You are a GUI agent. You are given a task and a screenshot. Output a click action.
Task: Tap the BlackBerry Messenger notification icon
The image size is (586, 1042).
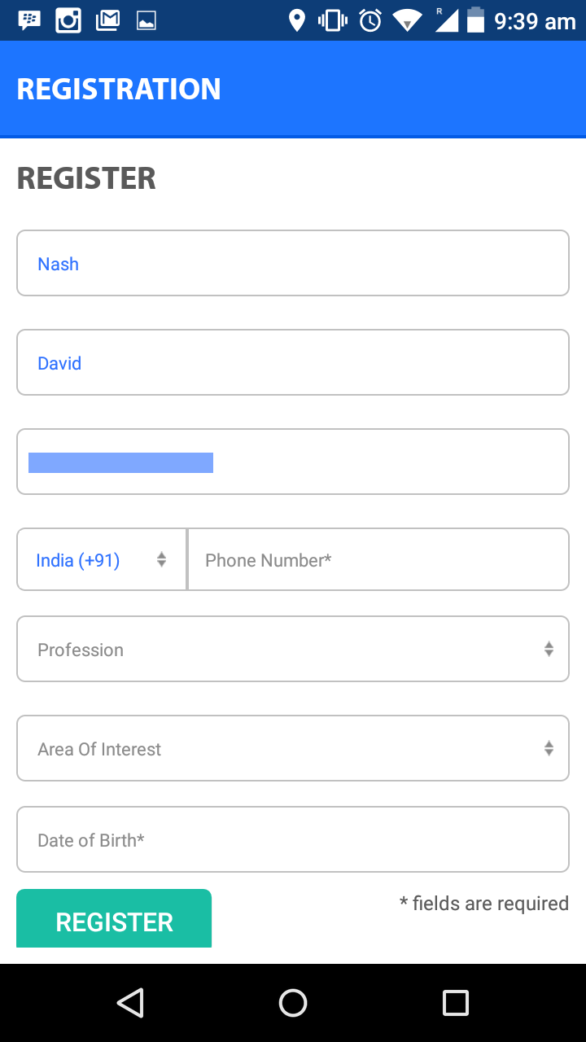pos(30,20)
